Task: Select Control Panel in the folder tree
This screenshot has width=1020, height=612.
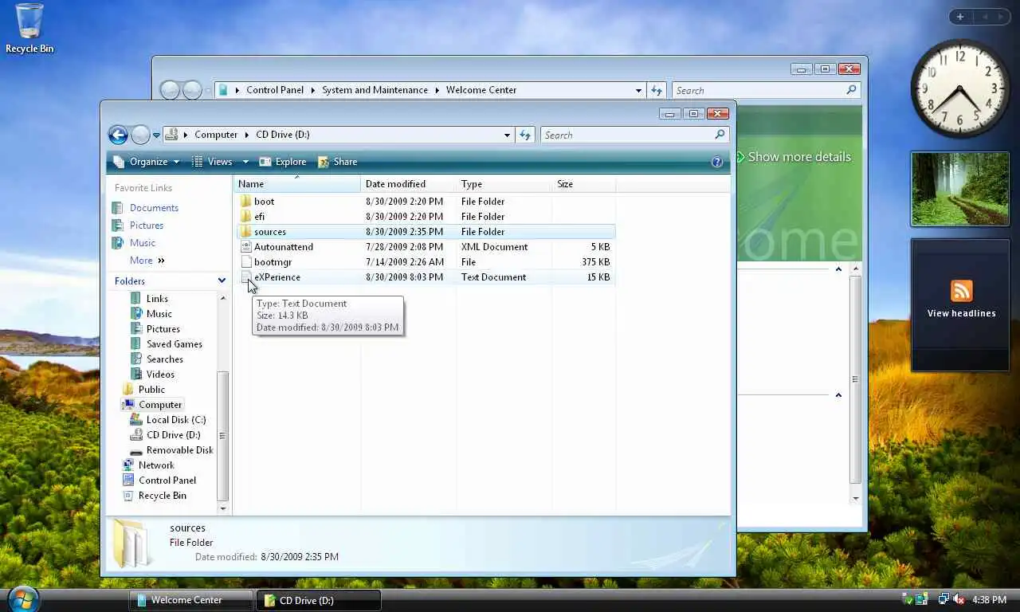Action: pyautogui.click(x=159, y=481)
